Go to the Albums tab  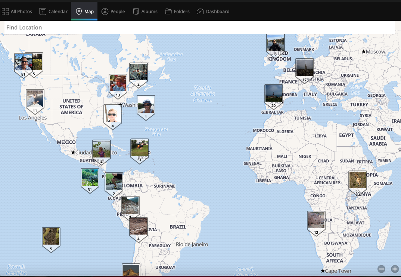pyautogui.click(x=145, y=12)
